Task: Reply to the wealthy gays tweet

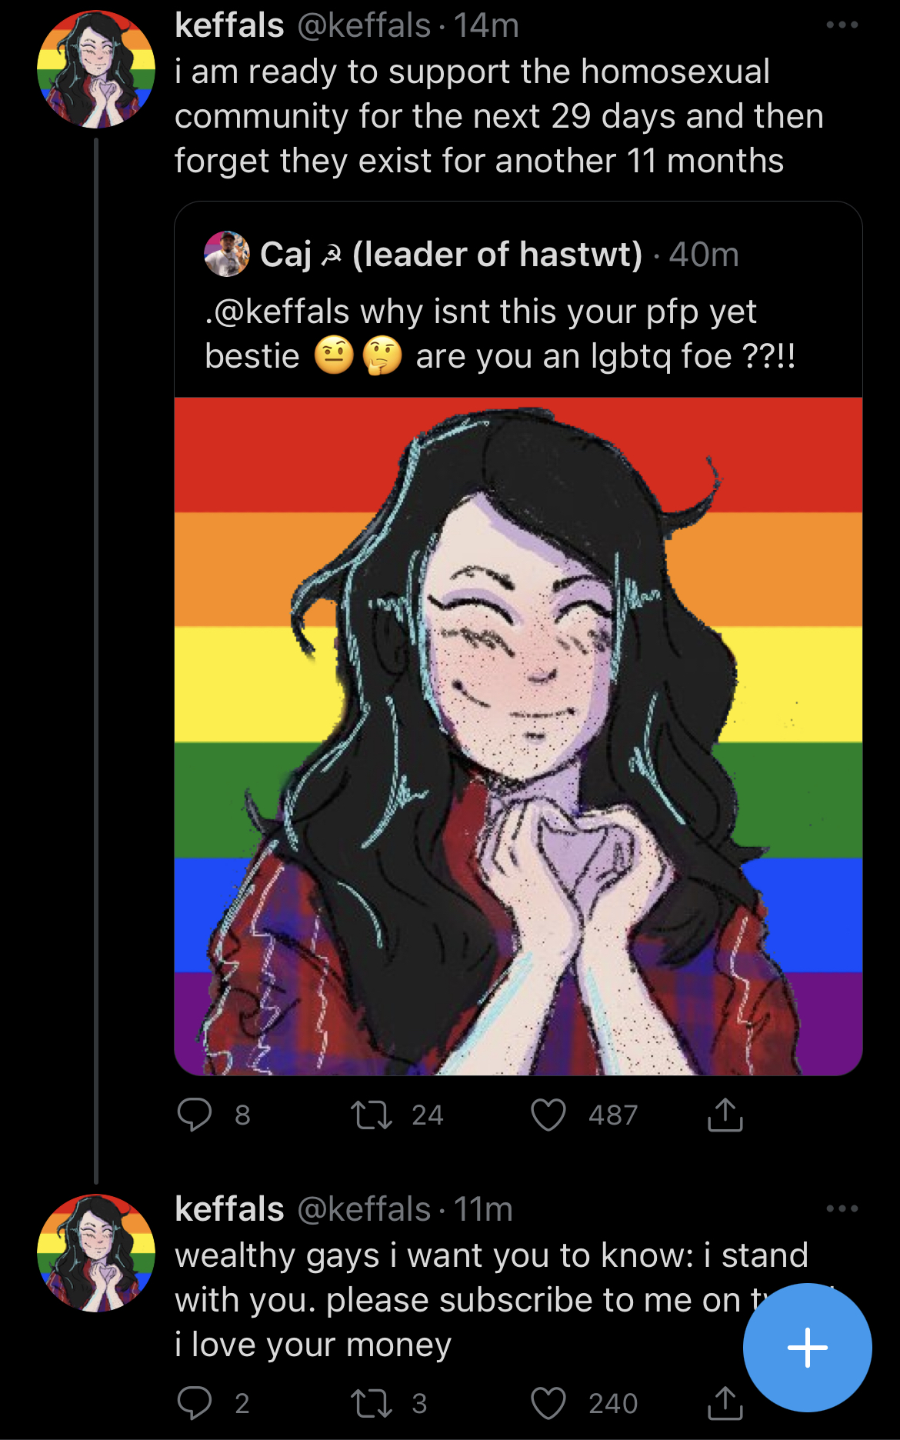Action: click(195, 1403)
